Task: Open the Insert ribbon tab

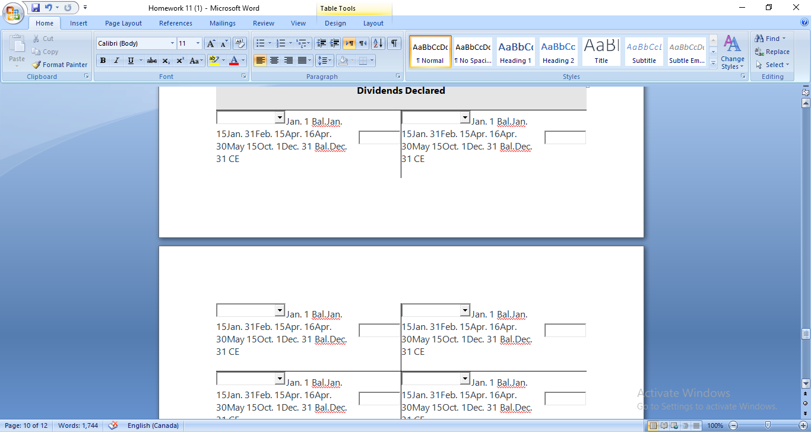Action: coord(78,23)
